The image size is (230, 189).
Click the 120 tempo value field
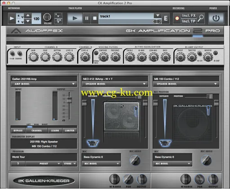point(36,18)
